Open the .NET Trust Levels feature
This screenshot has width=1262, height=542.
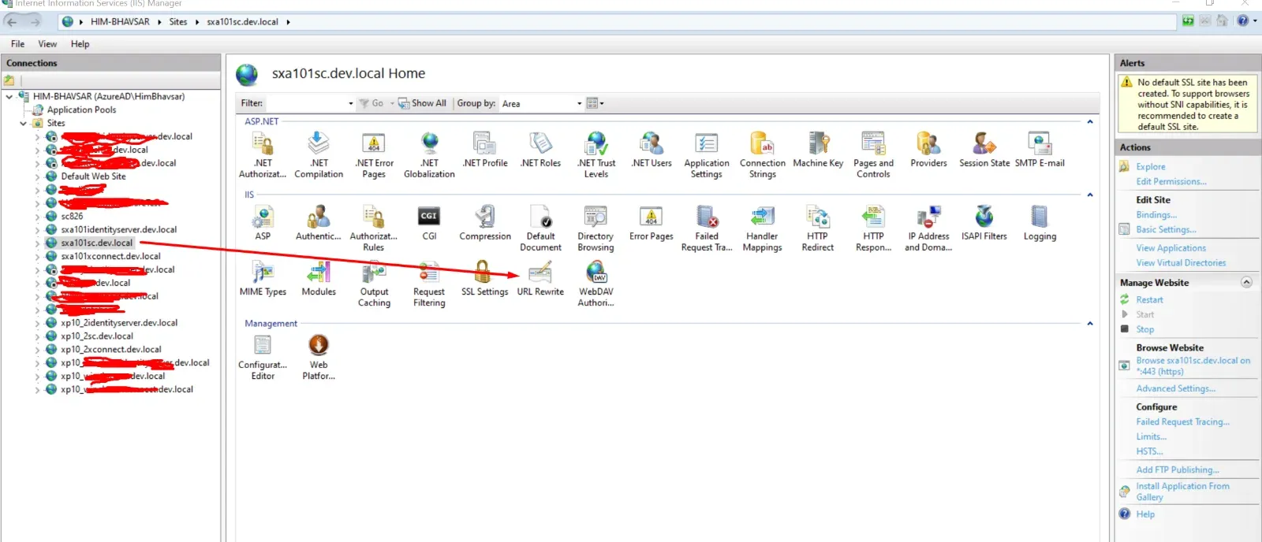(596, 154)
